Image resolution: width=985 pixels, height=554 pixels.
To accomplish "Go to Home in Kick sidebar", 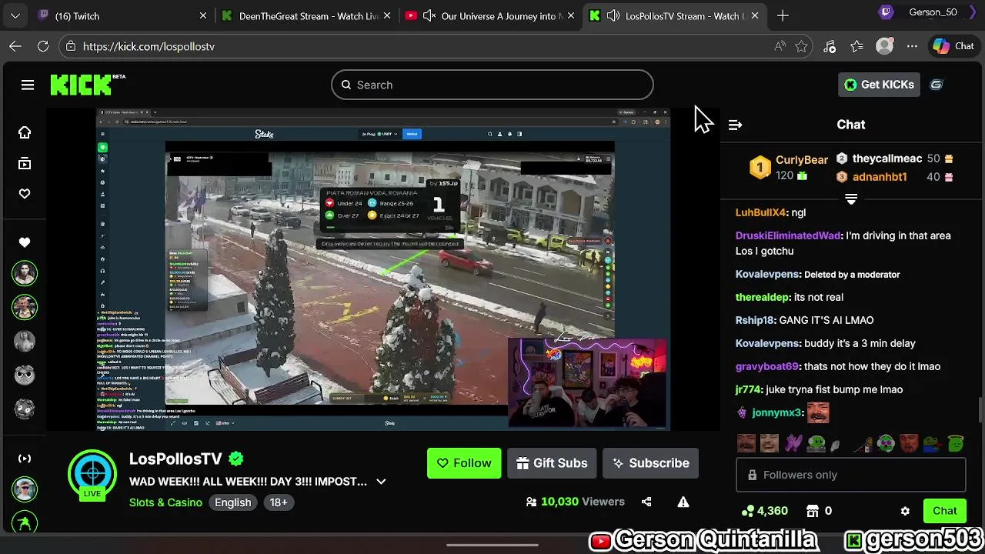I will coord(25,132).
